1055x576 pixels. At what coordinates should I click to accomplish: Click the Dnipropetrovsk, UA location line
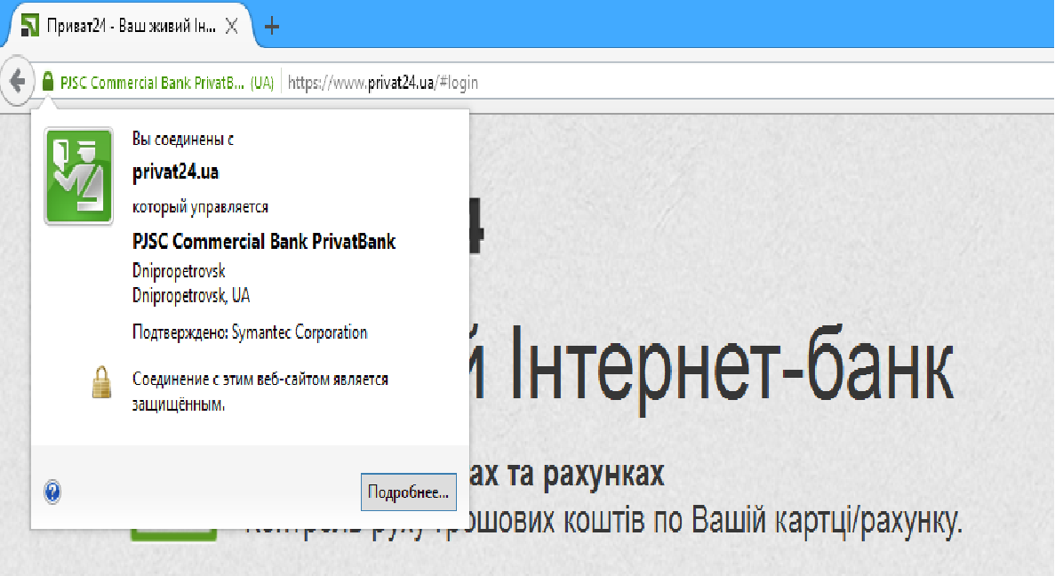[x=191, y=295]
